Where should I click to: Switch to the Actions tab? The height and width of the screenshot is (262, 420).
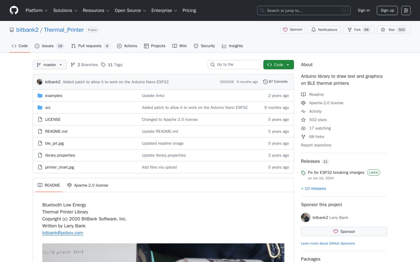click(x=127, y=46)
